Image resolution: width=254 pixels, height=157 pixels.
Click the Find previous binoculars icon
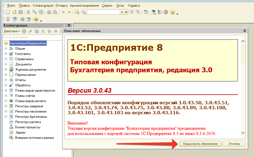pos(138,12)
